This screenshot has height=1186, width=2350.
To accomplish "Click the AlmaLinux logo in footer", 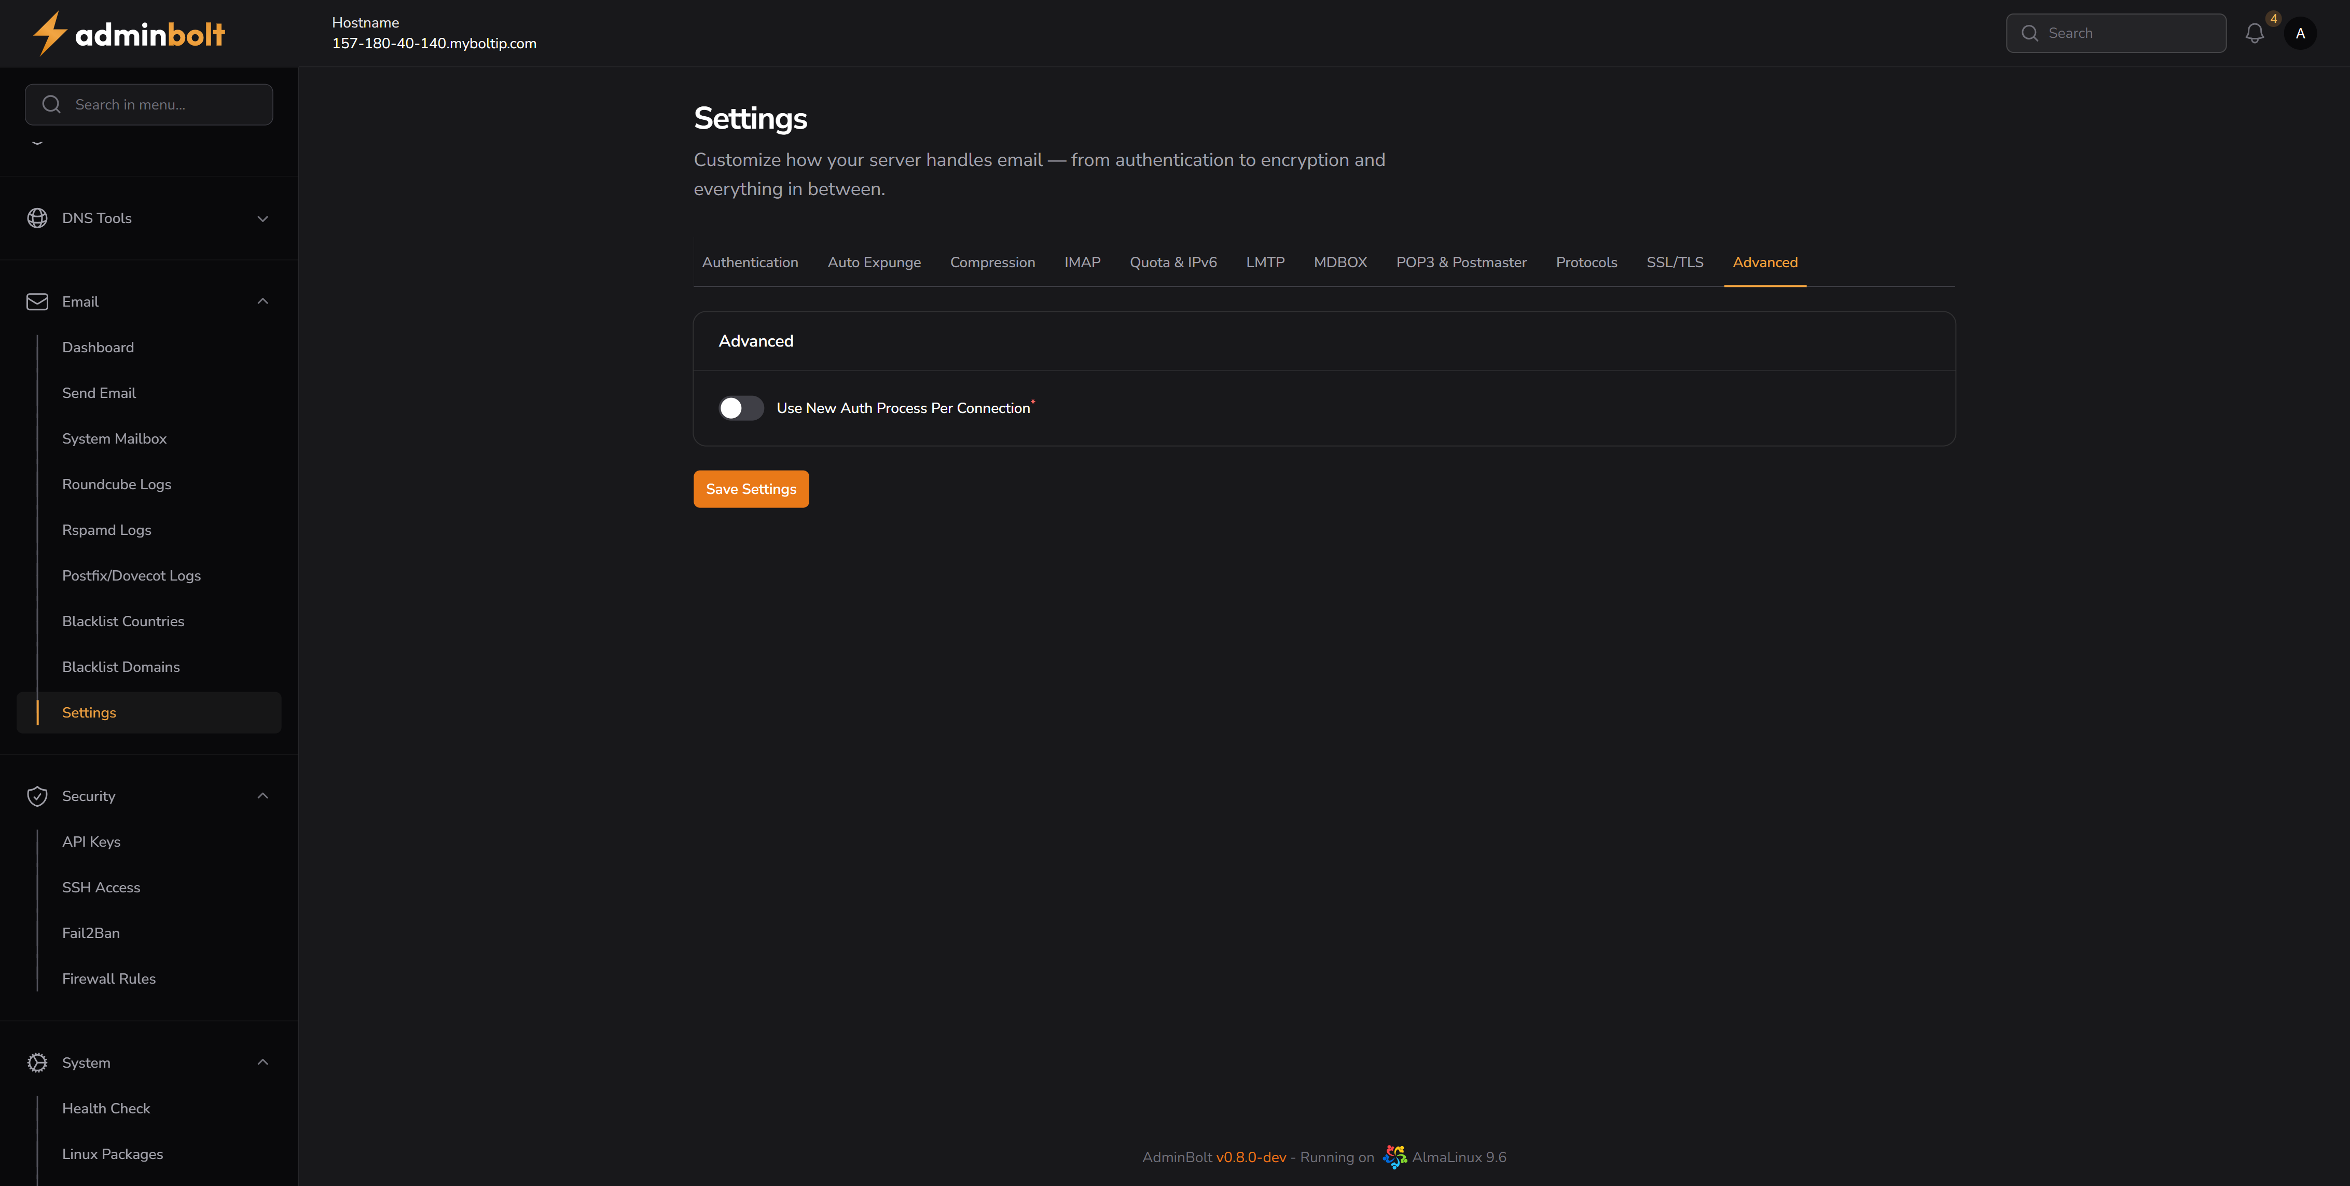I will [x=1394, y=1157].
